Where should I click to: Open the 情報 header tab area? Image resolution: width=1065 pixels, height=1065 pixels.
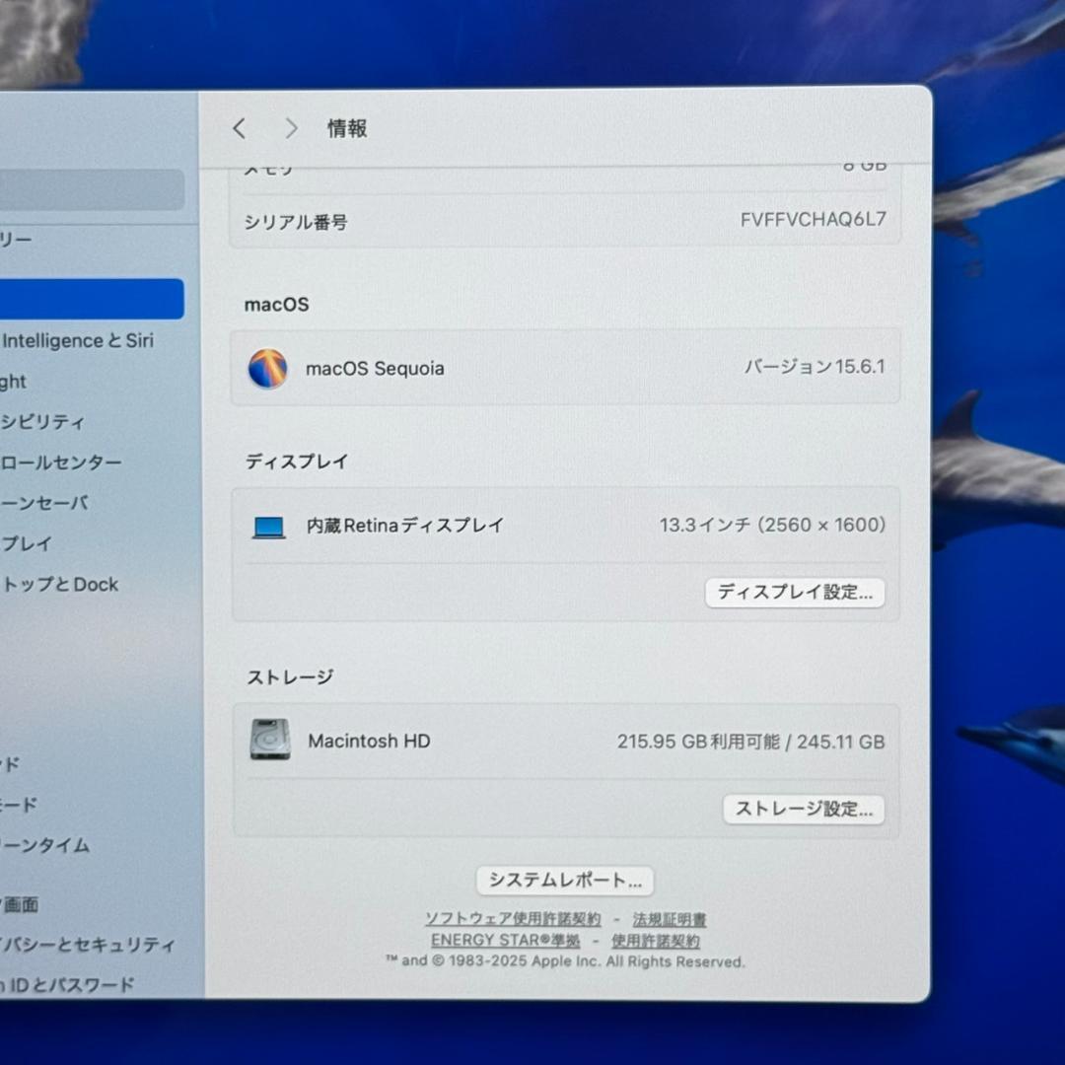point(345,128)
